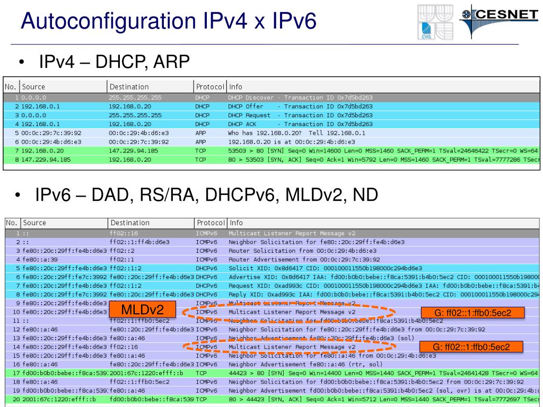This screenshot has height=407, width=543.
Task: Select the ARP '192.168.0.20 is at' reply row
Action: pyautogui.click(x=271, y=142)
